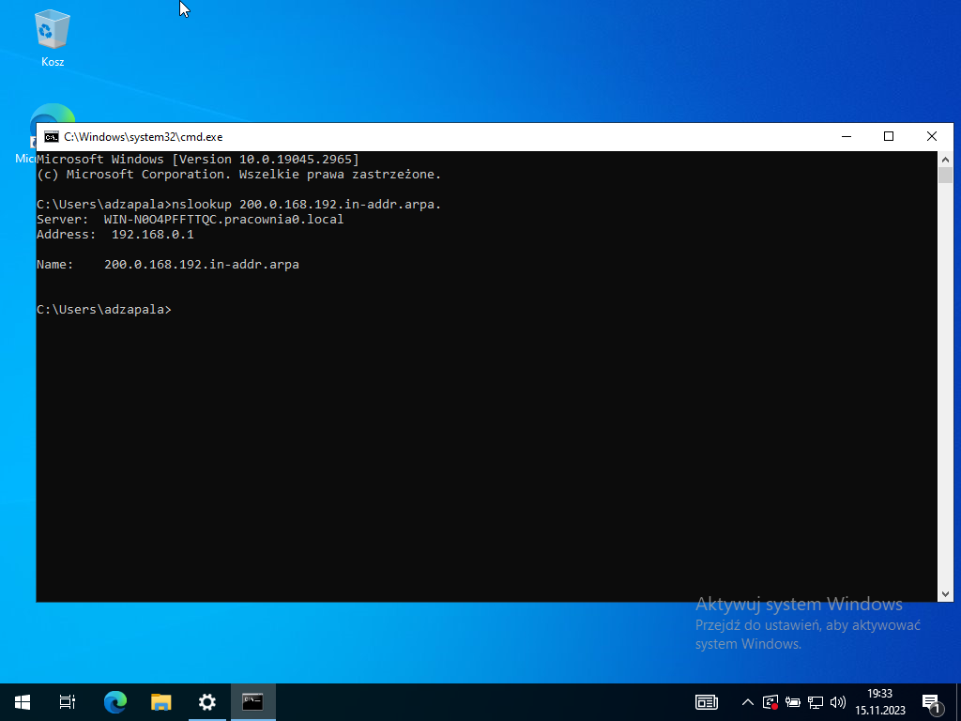The image size is (961, 721).
Task: Minimize the cmd.exe window
Action: (847, 137)
